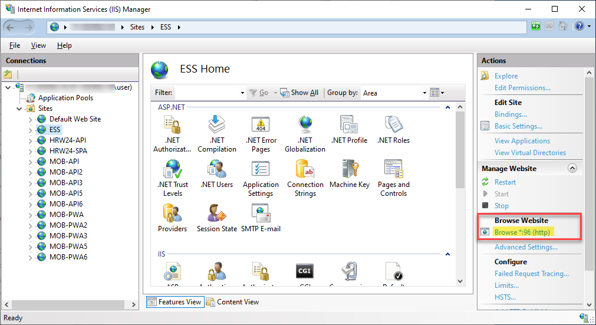Open the HSTS link
The image size is (596, 325).
click(505, 297)
